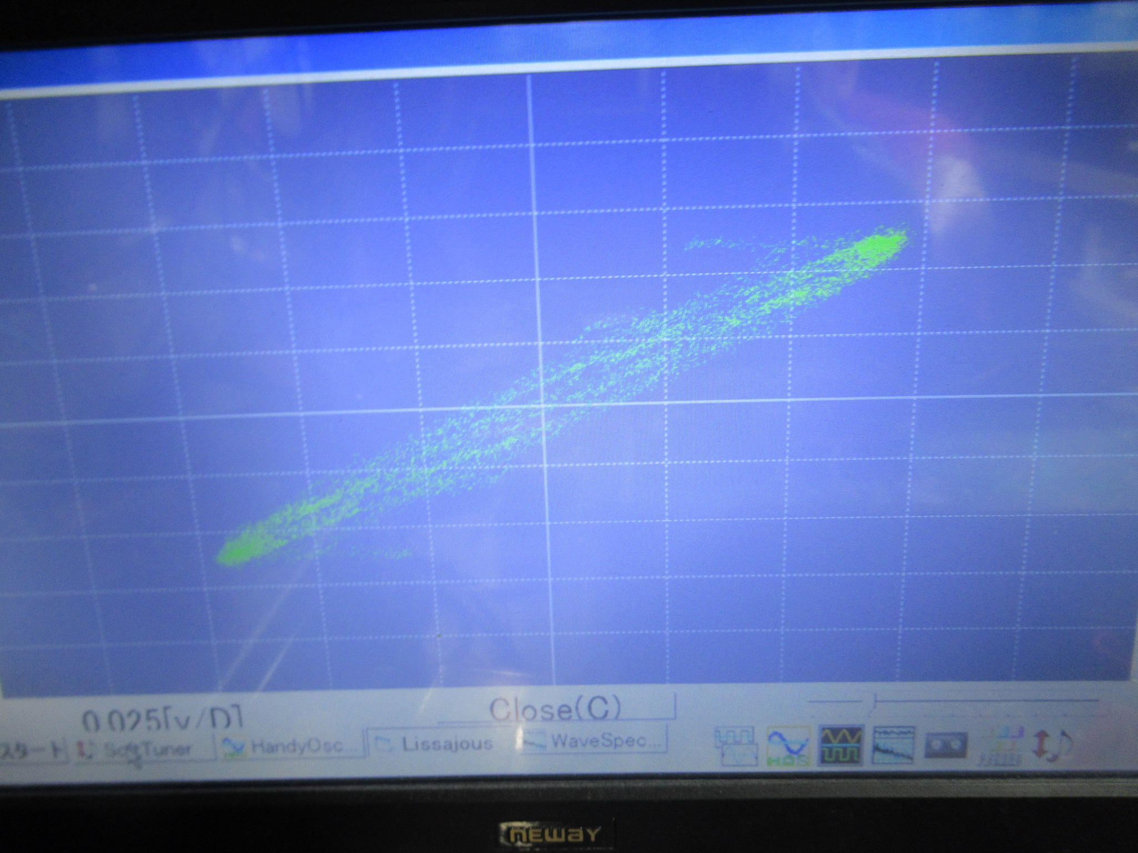Open the green oscilloscope waveform icon
Viewport: 1138px width, 853px height.
click(x=841, y=744)
